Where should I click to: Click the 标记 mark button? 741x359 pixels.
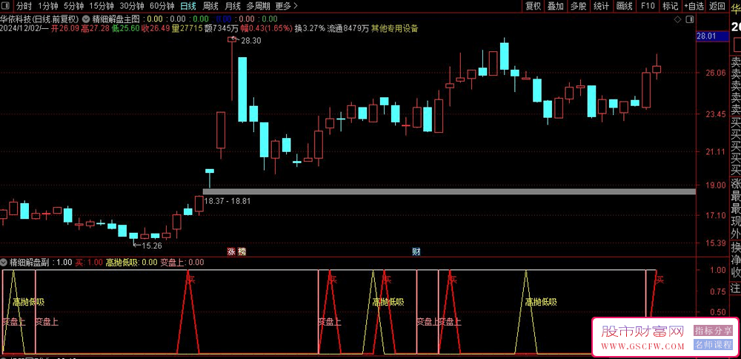670,6
